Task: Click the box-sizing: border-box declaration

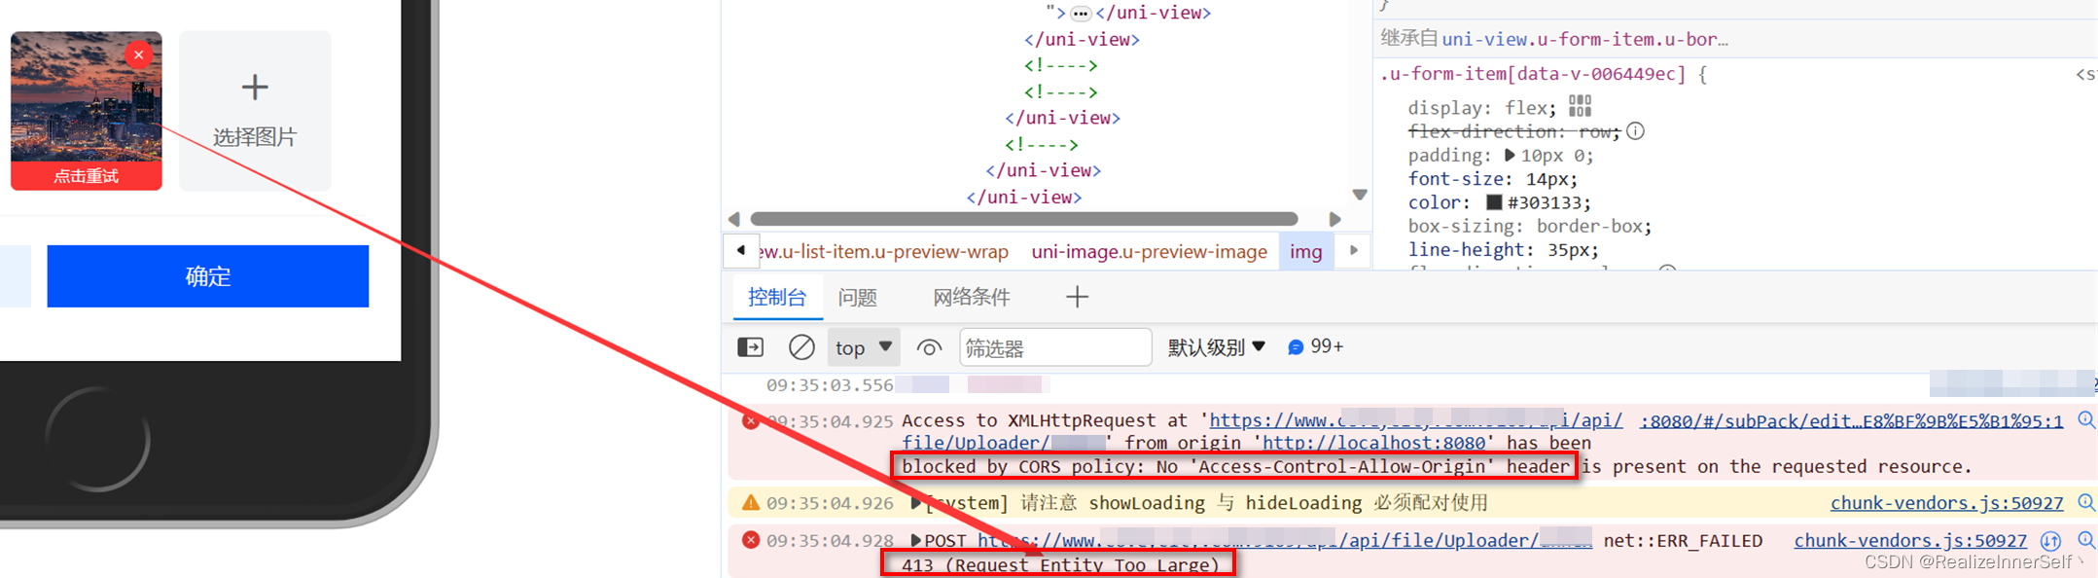Action: 1530,227
